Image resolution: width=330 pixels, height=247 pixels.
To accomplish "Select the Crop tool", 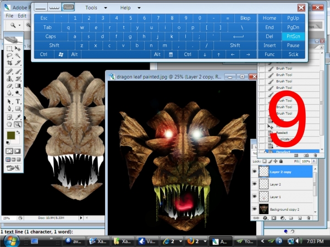I will point(9,63).
